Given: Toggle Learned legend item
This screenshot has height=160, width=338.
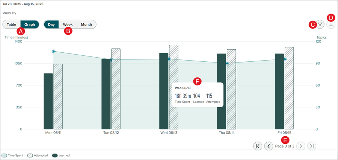Looking at the screenshot, I should click(x=61, y=155).
